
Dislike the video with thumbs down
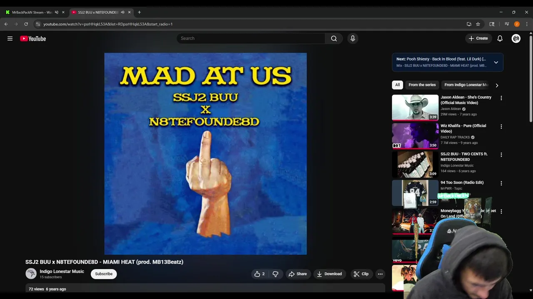click(275, 274)
